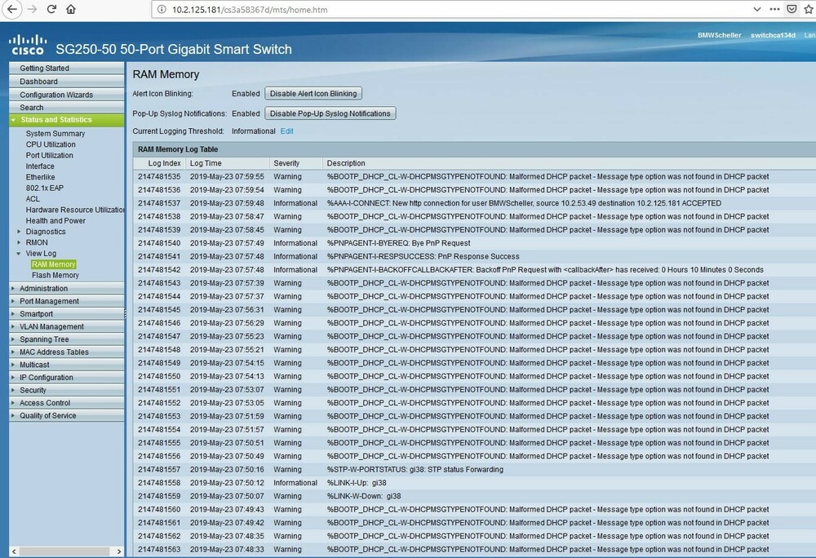The width and height of the screenshot is (816, 558).
Task: Click the browser back button
Action: [12, 10]
